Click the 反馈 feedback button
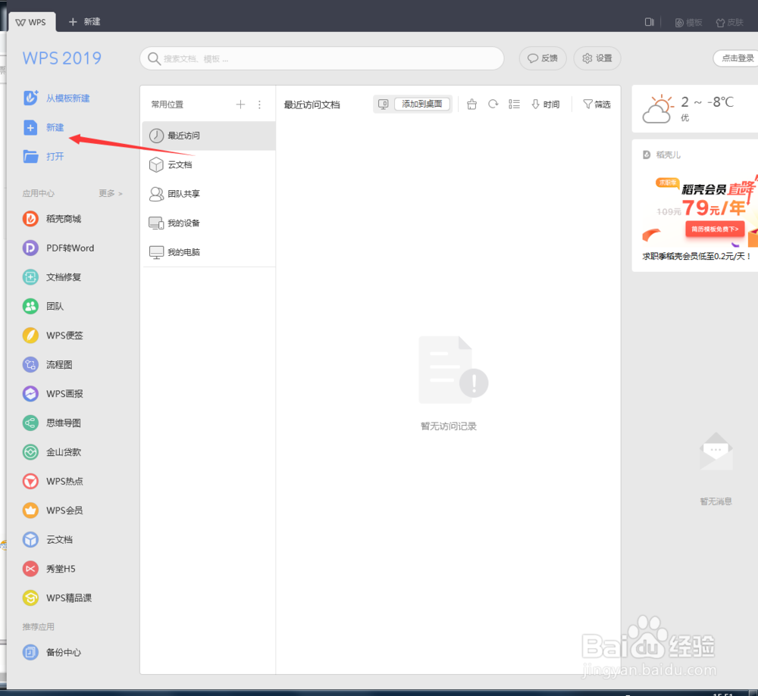Screen dimensions: 758x696 click(543, 58)
